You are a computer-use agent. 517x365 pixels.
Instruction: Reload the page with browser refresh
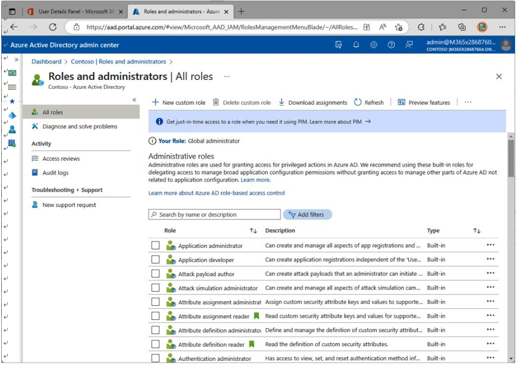pos(53,27)
